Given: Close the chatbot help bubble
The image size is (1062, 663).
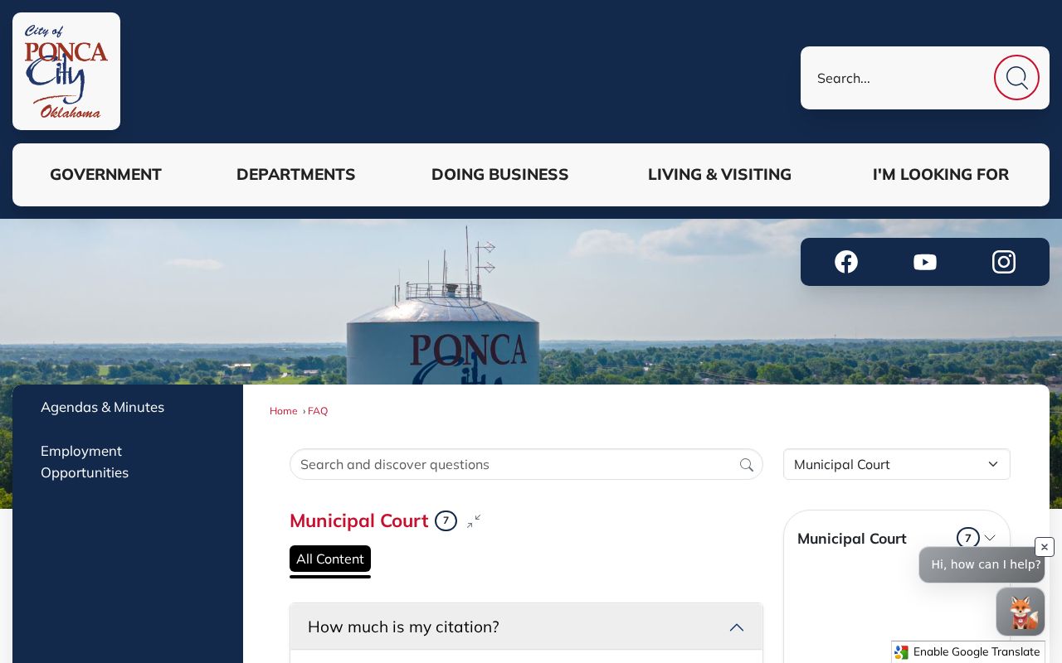Looking at the screenshot, I should (1045, 547).
